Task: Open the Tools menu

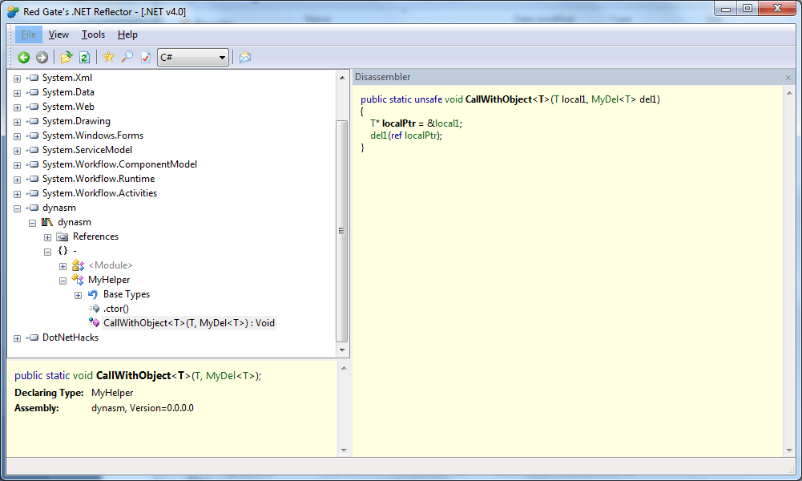Action: pyautogui.click(x=93, y=34)
